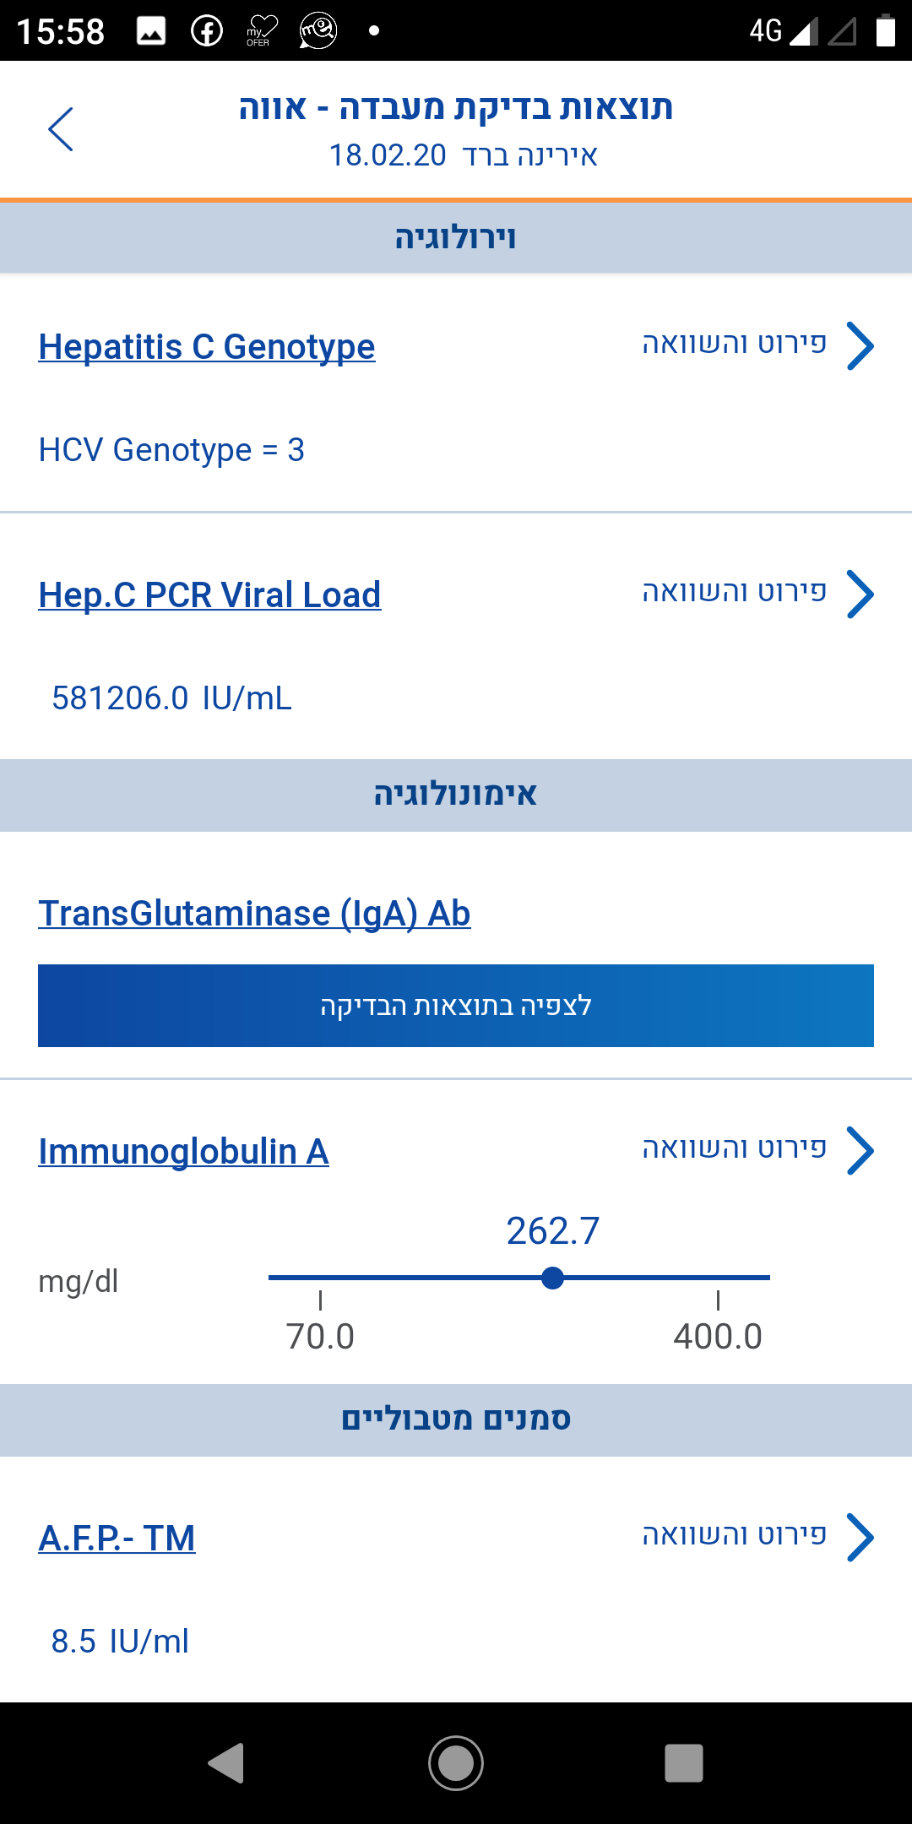Expand details chevron for Hepatitis C Genotype
The height and width of the screenshot is (1824, 912).
pyautogui.click(x=860, y=345)
